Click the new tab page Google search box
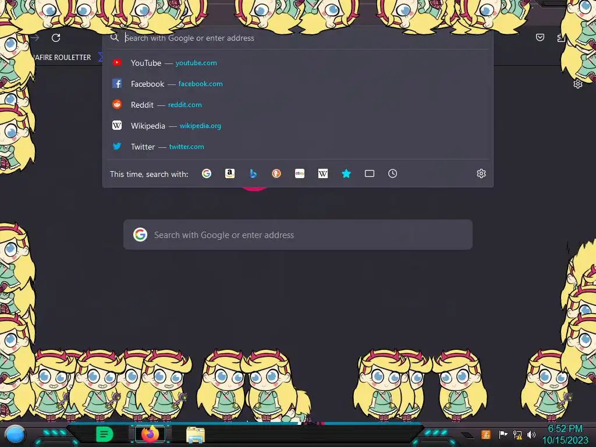The width and height of the screenshot is (596, 447). pyautogui.click(x=298, y=235)
